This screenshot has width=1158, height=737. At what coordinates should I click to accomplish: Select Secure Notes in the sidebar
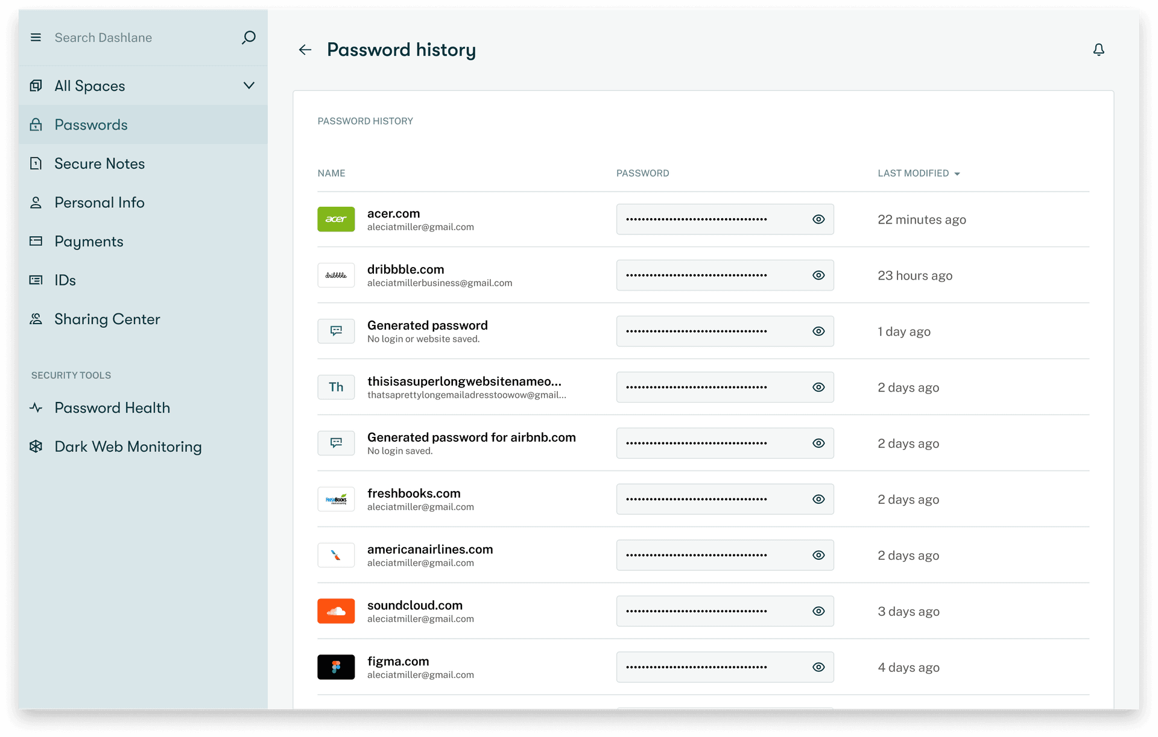click(99, 163)
